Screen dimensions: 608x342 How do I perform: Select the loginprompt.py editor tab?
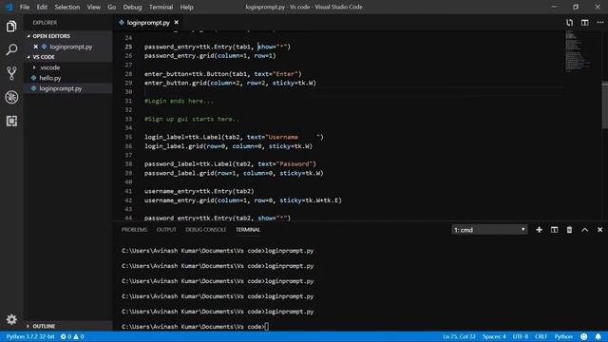pyautogui.click(x=148, y=23)
